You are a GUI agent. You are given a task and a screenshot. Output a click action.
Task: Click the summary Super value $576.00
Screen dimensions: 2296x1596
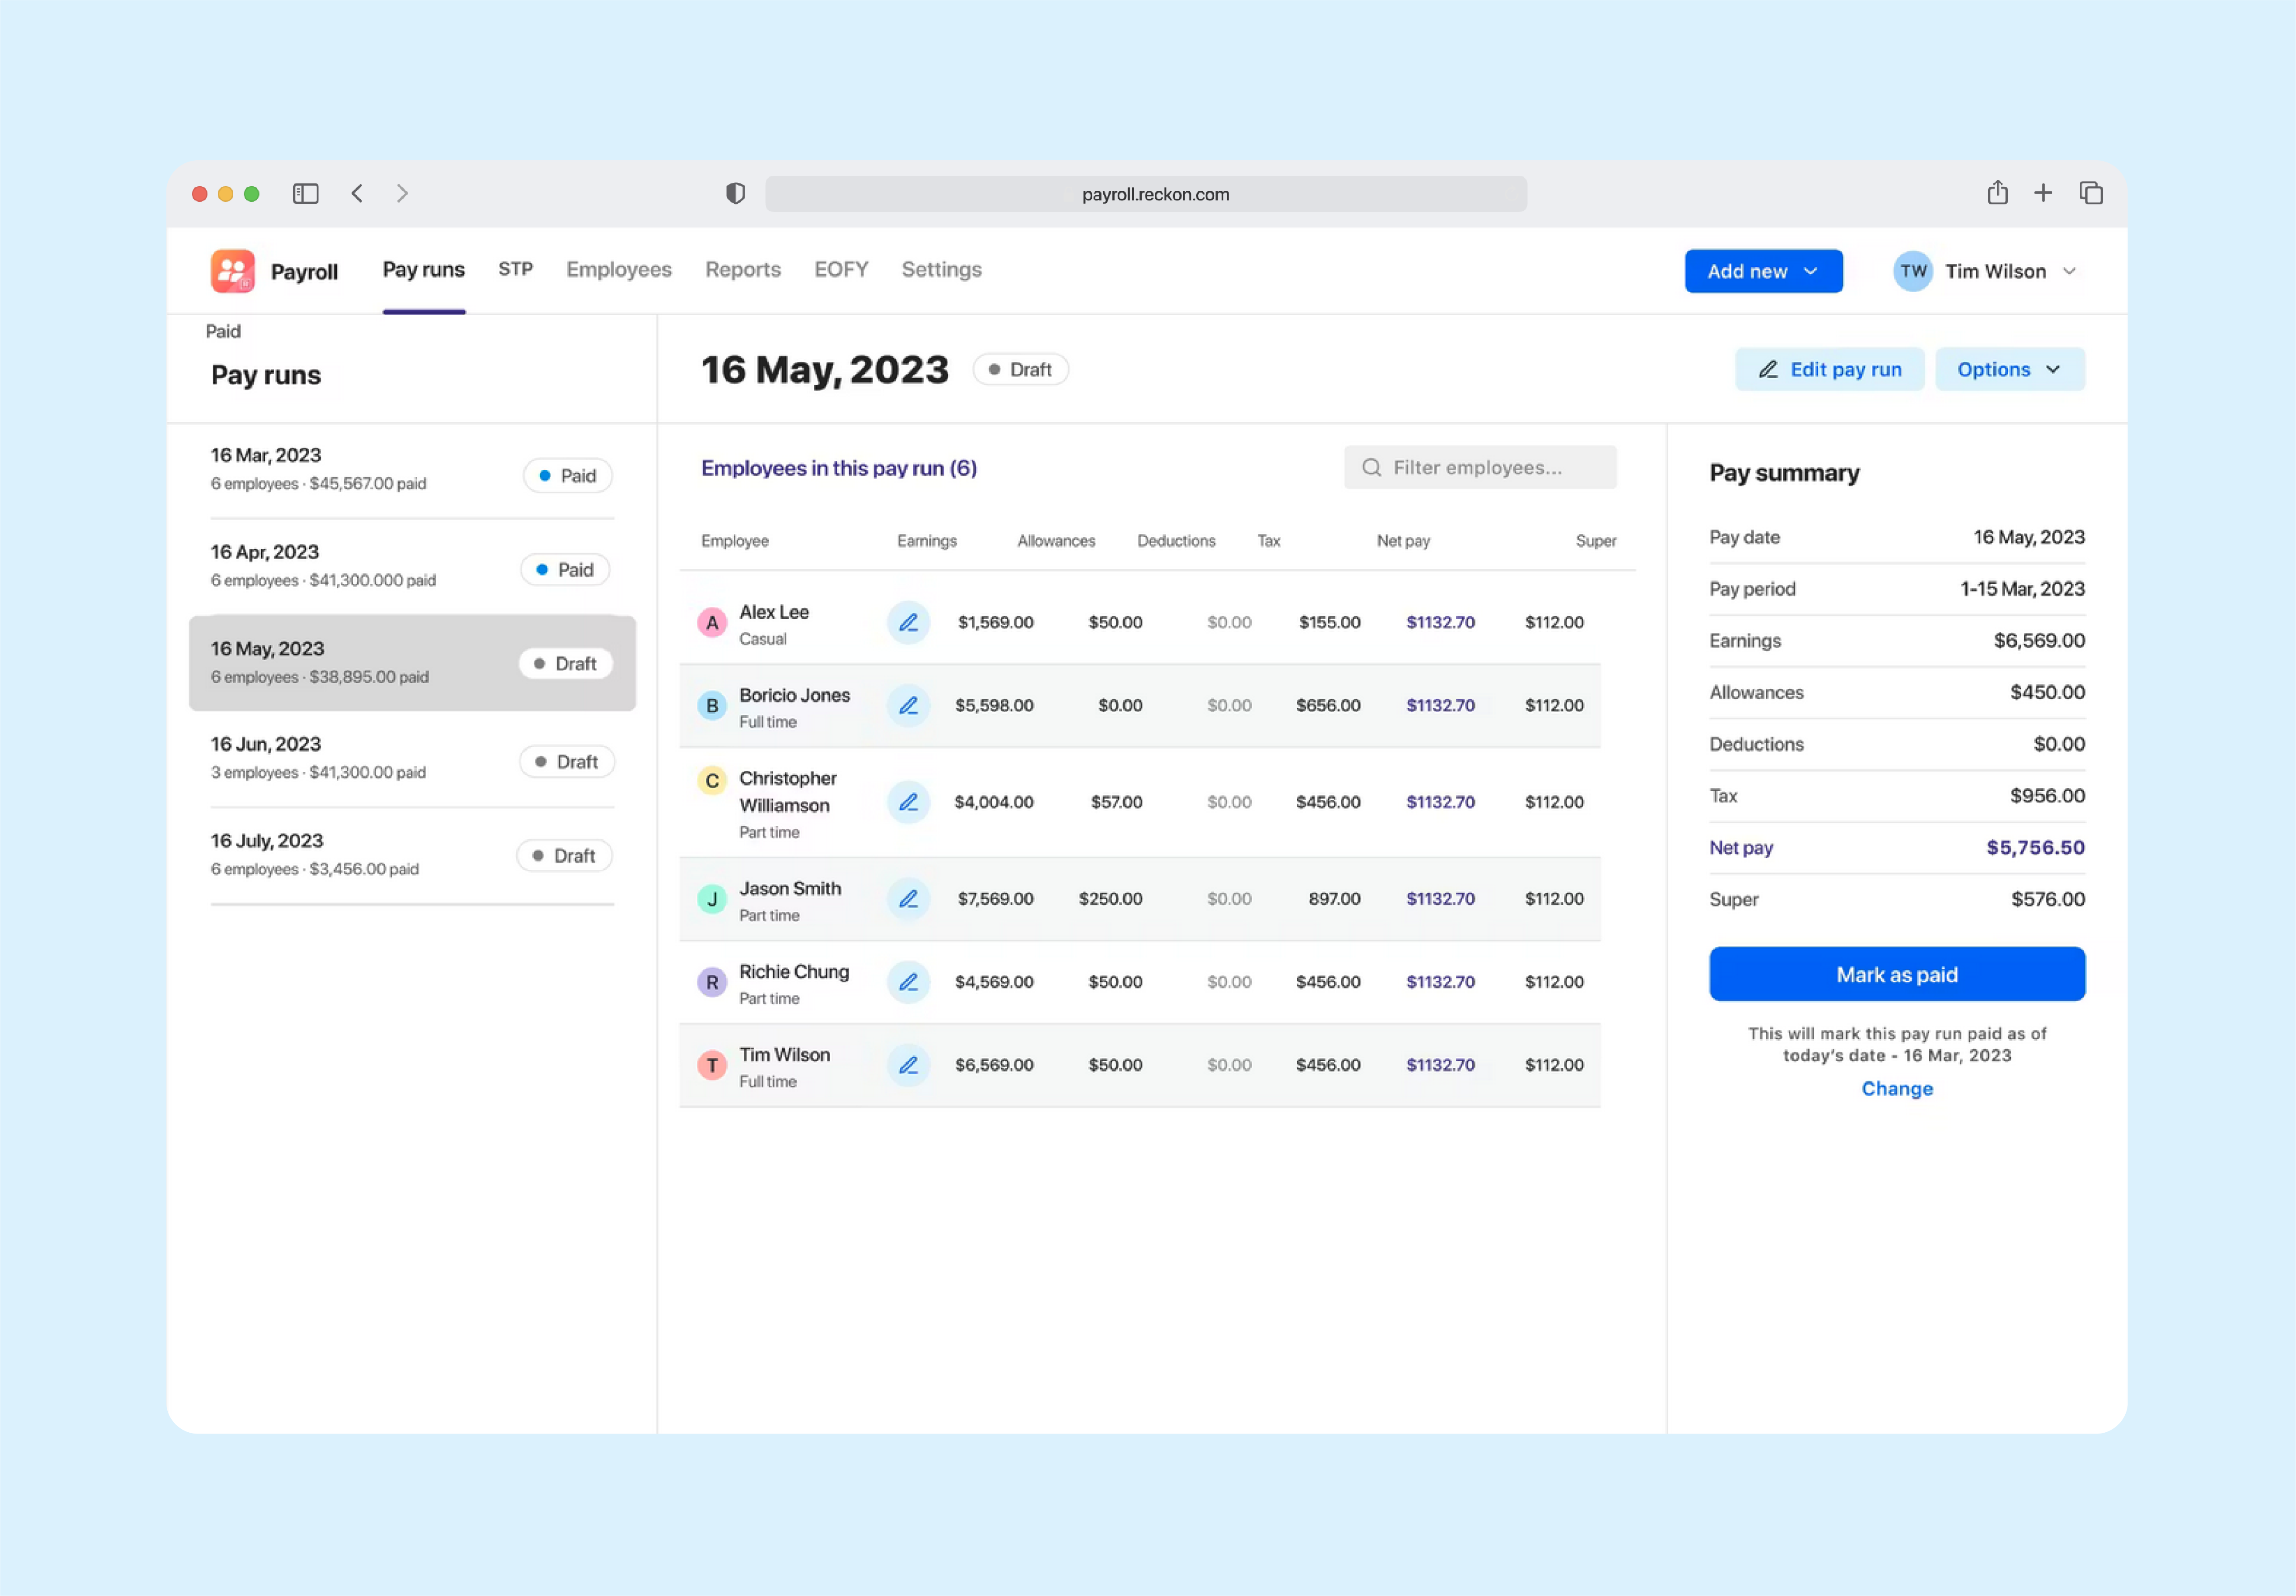tap(2047, 899)
